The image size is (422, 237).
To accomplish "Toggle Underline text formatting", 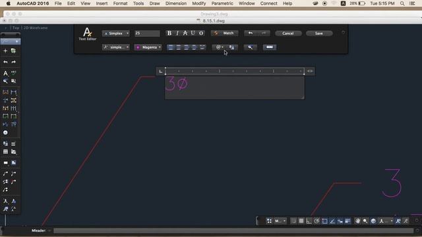I will pyautogui.click(x=193, y=34).
